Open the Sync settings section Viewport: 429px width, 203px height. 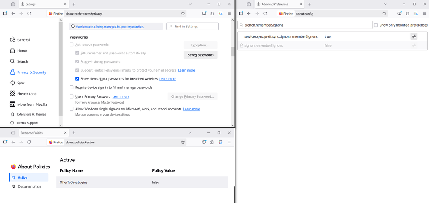[21, 83]
